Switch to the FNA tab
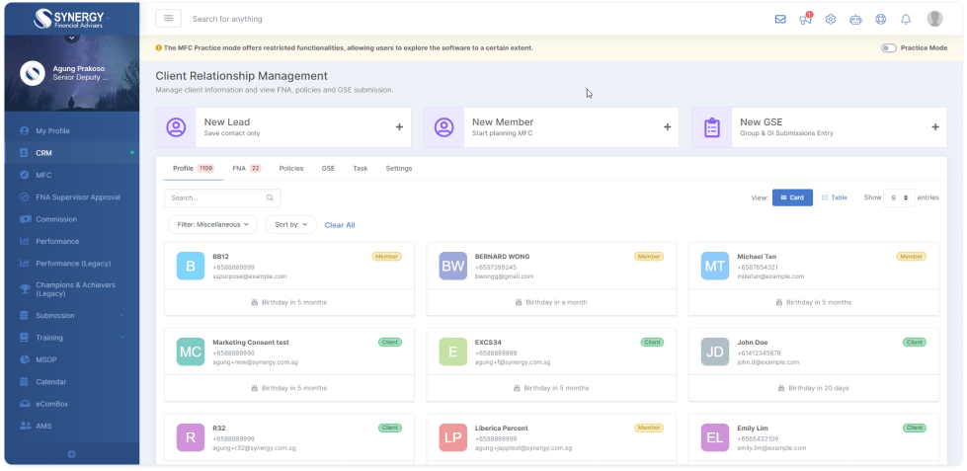967x471 pixels. point(246,169)
